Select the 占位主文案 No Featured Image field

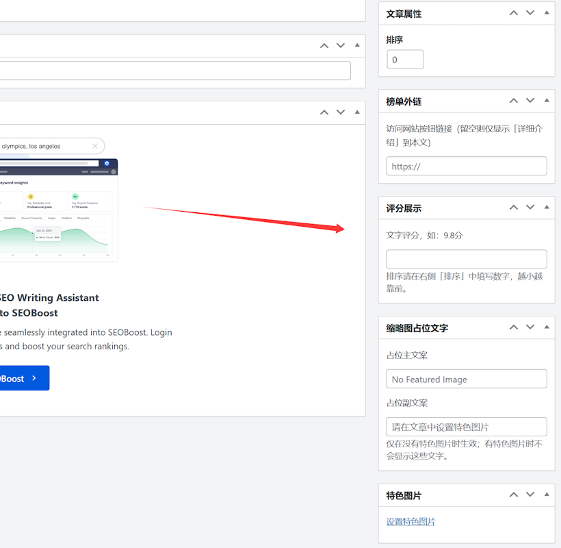point(466,379)
